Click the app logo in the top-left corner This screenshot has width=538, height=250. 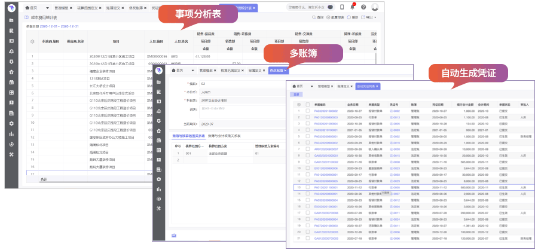(x=12, y=8)
